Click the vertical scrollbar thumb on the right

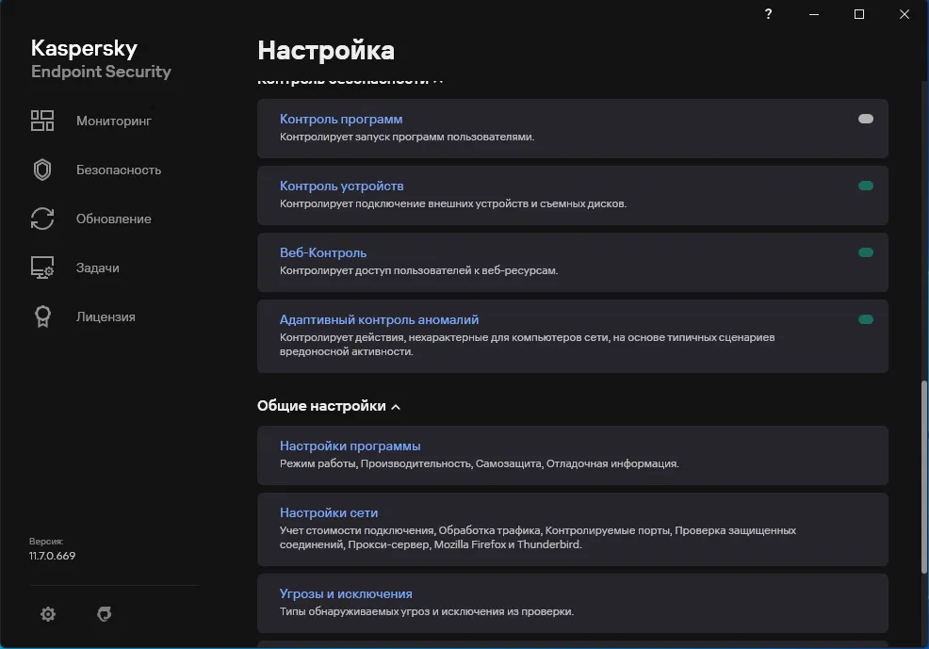tap(923, 485)
